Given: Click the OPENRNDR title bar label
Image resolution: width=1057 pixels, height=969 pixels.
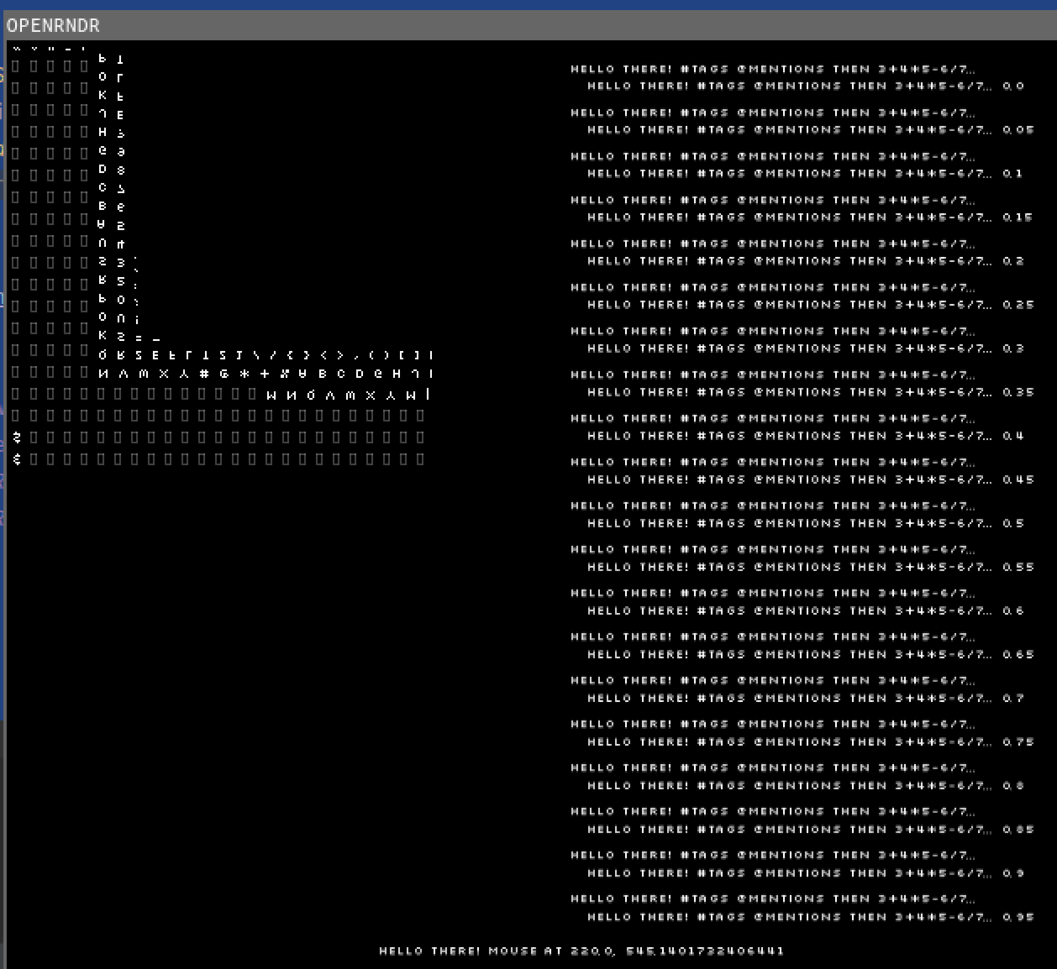Looking at the screenshot, I should coord(53,25).
